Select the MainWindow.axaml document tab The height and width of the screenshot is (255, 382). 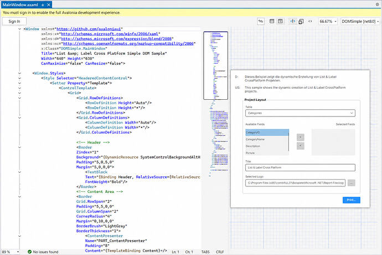pos(20,4)
